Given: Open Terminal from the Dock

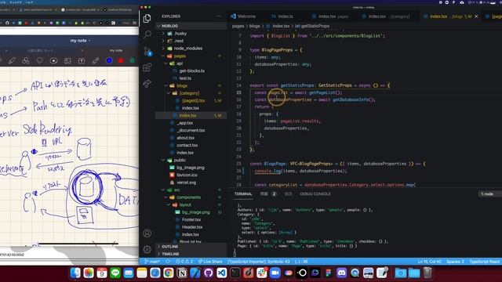Looking at the screenshot, I should pyautogui.click(x=235, y=273).
